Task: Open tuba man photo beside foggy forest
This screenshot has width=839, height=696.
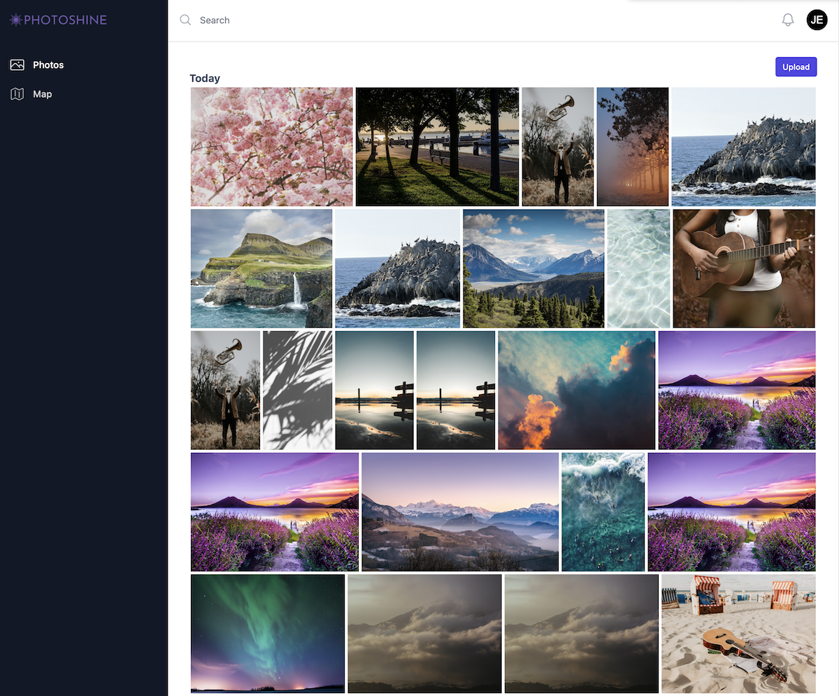Action: click(x=558, y=147)
